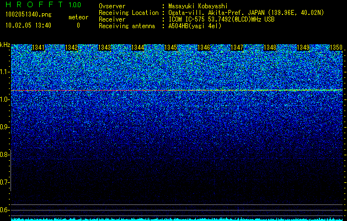Click the 0.9 frequency axis label
Viewport: 347px width, 221px height.
tap(4, 127)
